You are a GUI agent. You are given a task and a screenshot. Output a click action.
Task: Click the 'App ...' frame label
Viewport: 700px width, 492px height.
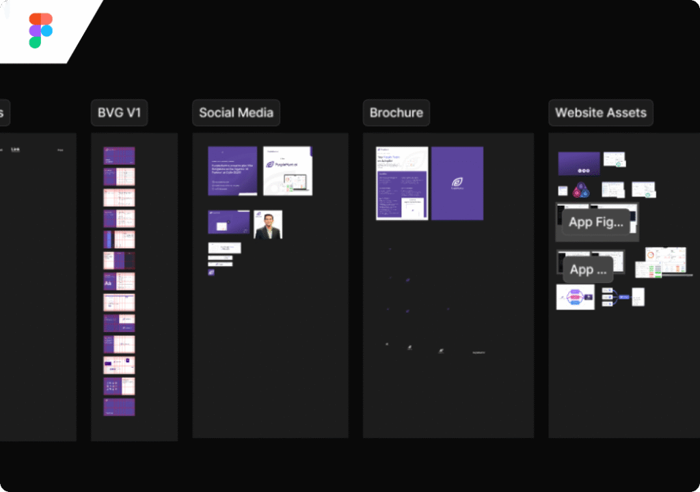click(587, 269)
